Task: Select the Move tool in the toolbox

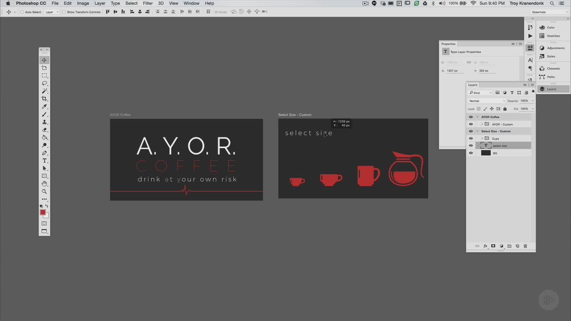Action: (44, 60)
